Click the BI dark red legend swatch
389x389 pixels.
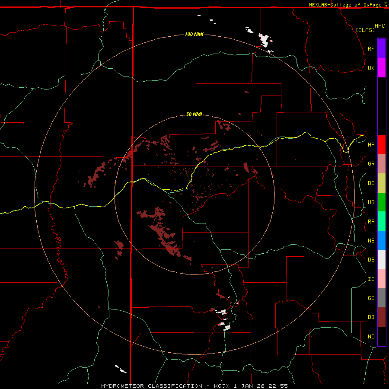pos(382,317)
